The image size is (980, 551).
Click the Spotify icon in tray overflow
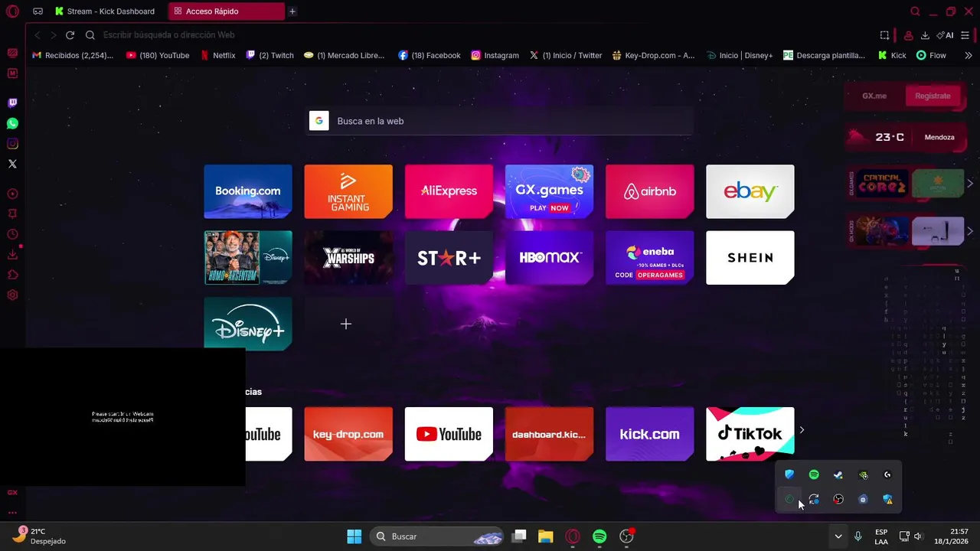coord(814,474)
